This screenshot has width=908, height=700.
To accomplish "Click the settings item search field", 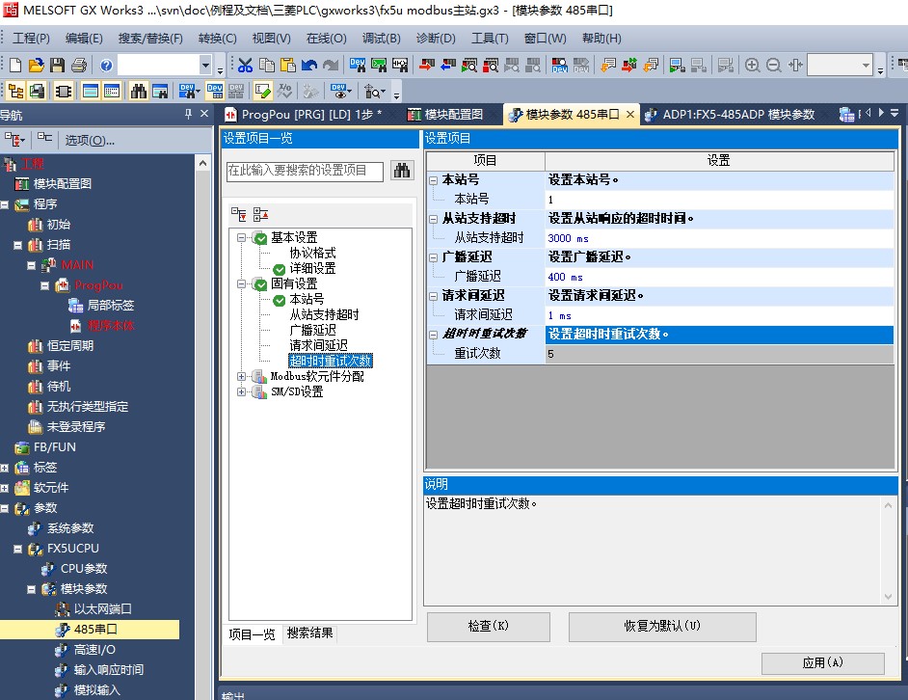I will 305,171.
